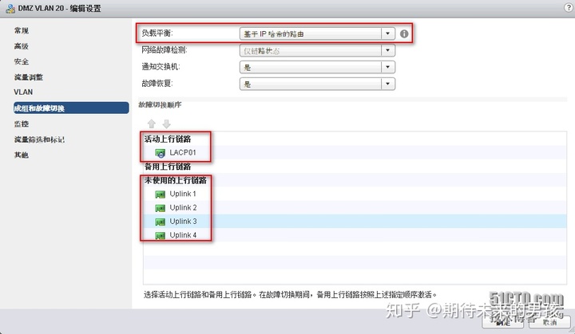Select the Uplink 4 row
The width and height of the screenshot is (575, 334).
[355, 235]
